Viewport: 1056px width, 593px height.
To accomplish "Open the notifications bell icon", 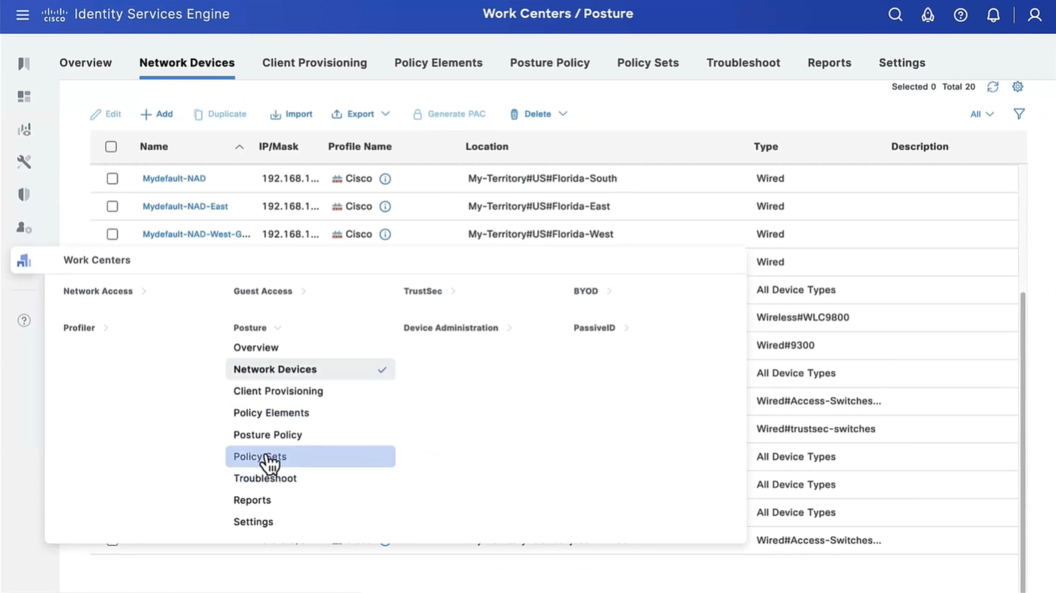I will 992,15.
